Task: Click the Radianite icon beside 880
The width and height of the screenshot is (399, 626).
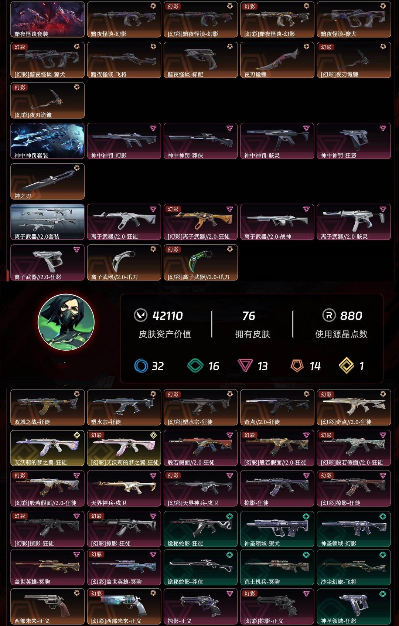Action: 329,316
